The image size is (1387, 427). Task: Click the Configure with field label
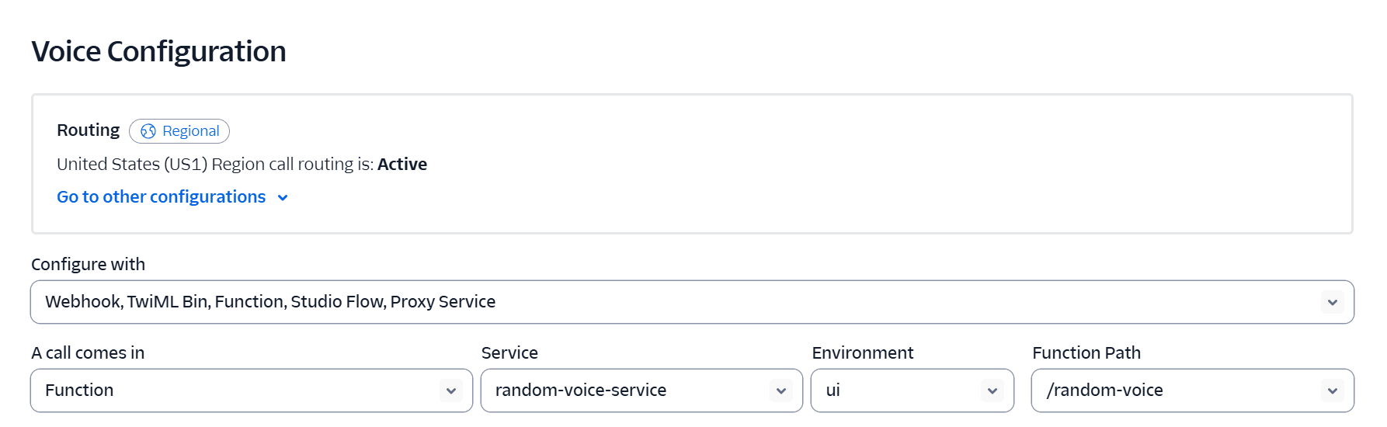pos(88,264)
